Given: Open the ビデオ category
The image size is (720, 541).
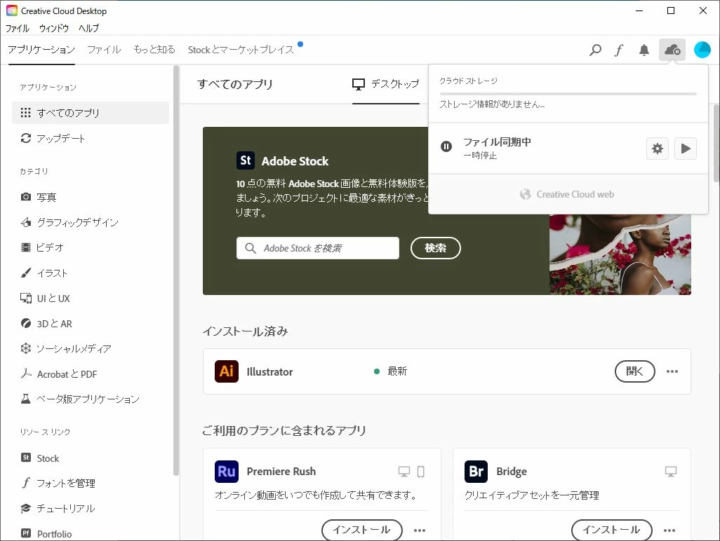Looking at the screenshot, I should click(91, 247).
